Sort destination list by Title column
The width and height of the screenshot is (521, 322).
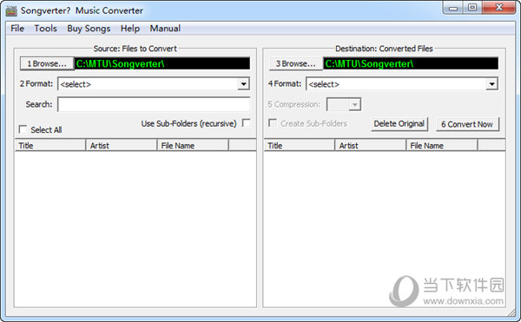(300, 146)
